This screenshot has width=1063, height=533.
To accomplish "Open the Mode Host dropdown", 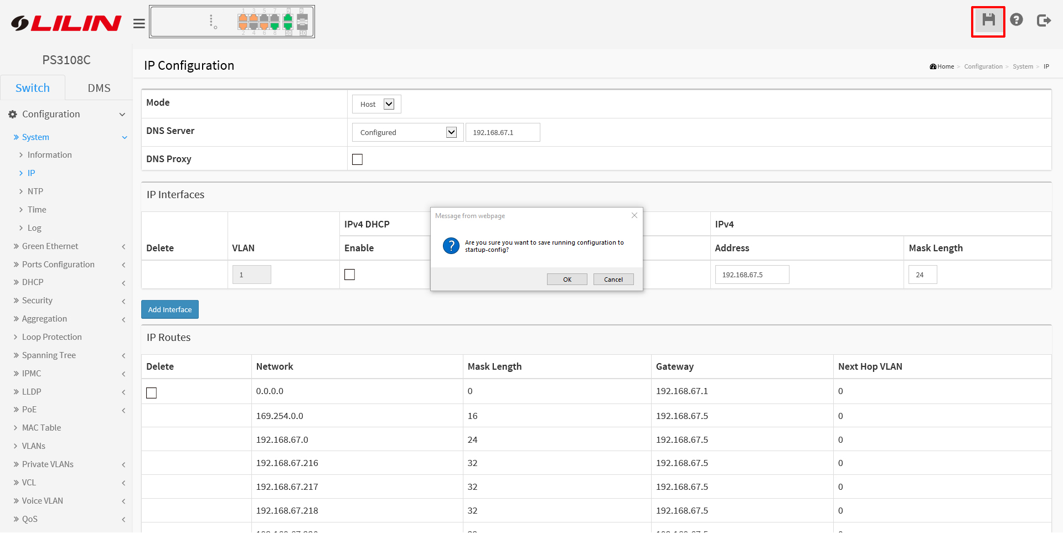I will tap(376, 104).
